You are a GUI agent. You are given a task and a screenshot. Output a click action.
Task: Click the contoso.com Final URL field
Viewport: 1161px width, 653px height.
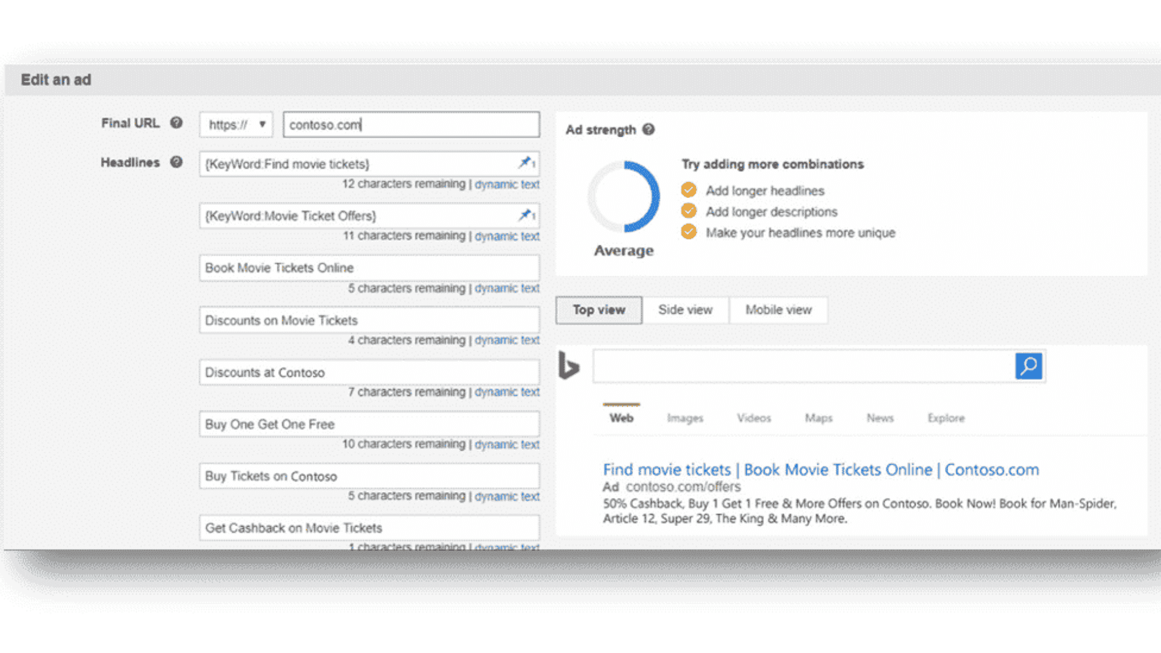[411, 125]
